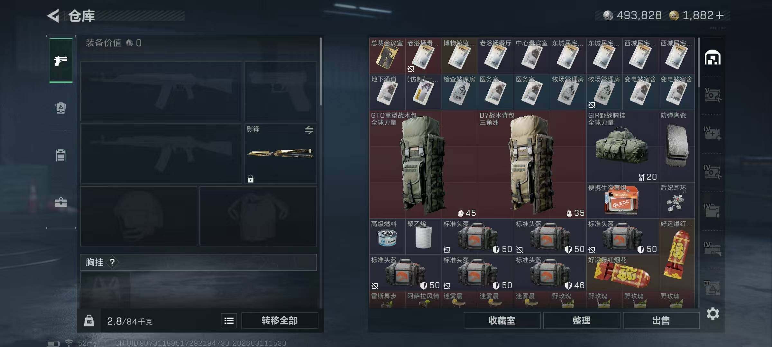Click the lock icon on 影锋 knife
Screen dimensions: 772x347
click(x=251, y=179)
